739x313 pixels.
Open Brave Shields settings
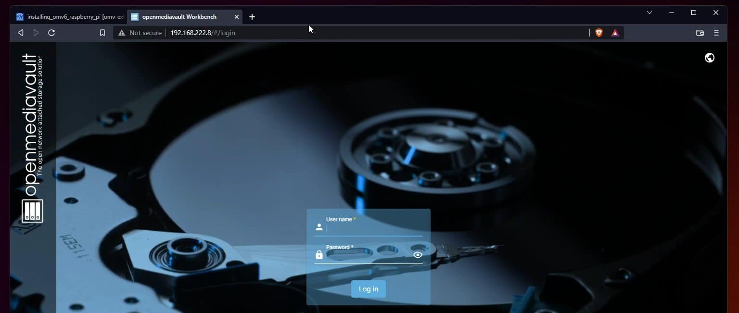tap(599, 33)
